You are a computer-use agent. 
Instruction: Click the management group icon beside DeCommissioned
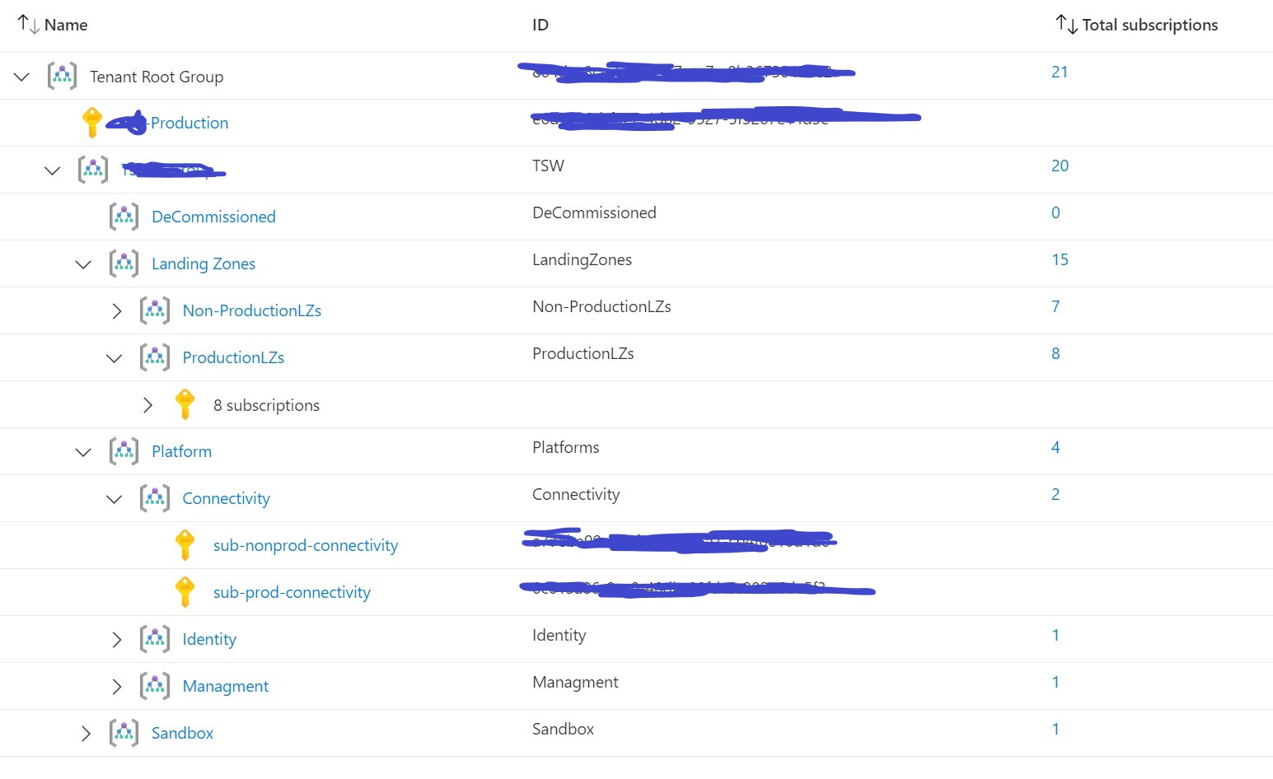124,217
